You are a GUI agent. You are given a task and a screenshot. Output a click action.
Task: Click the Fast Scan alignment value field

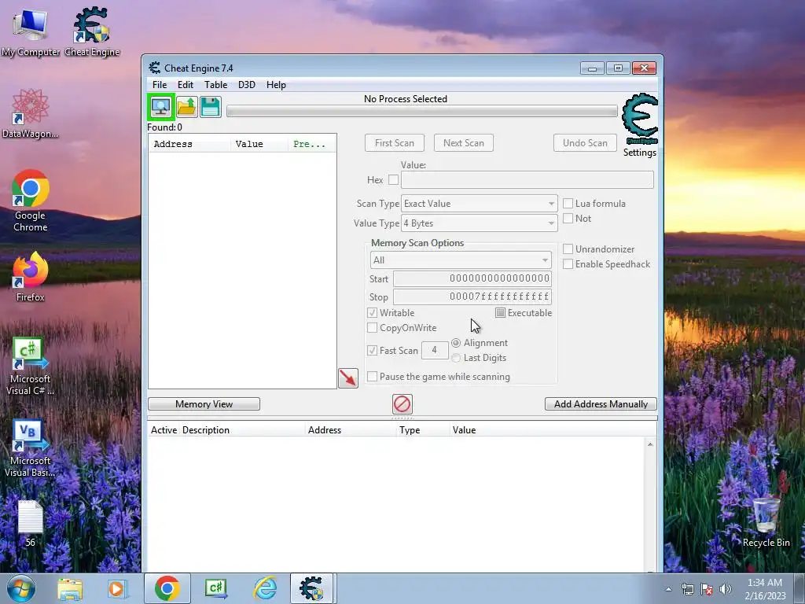[434, 350]
